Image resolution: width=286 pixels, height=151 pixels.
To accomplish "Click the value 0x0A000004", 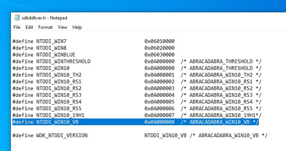I will pos(160,95).
